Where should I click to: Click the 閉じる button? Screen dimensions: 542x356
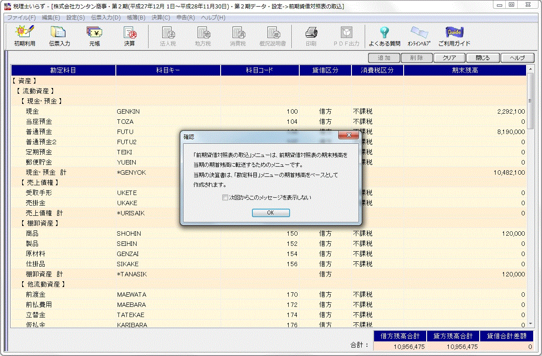(483, 58)
